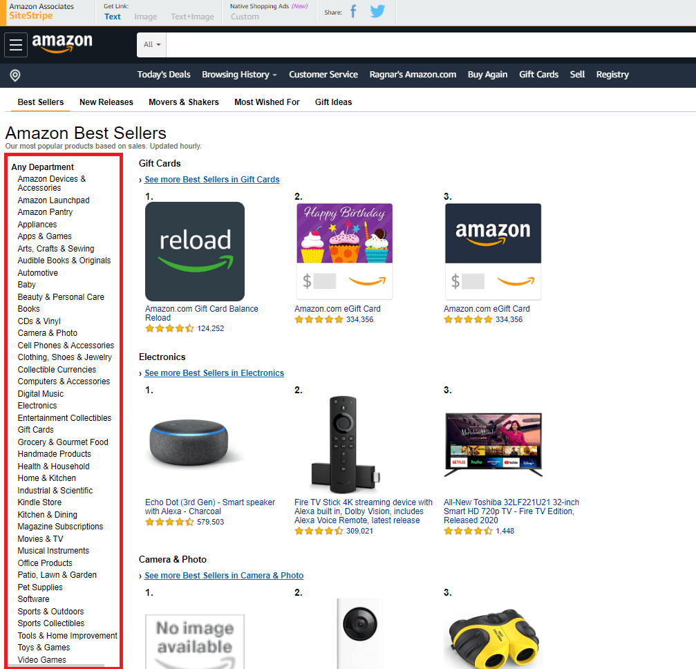Select the Custom Native Shopping Ads option
Viewport: 696px width, 669px height.
coord(245,17)
